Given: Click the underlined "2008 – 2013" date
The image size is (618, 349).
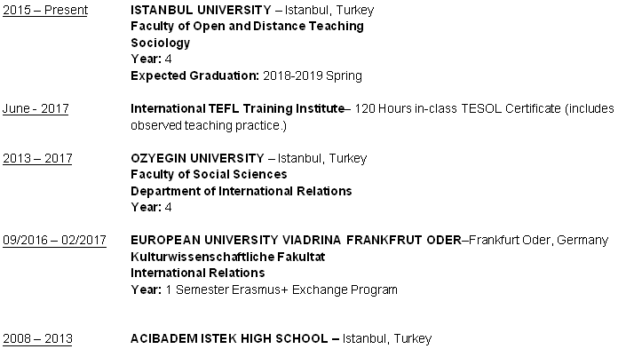Looking at the screenshot, I should point(38,338).
